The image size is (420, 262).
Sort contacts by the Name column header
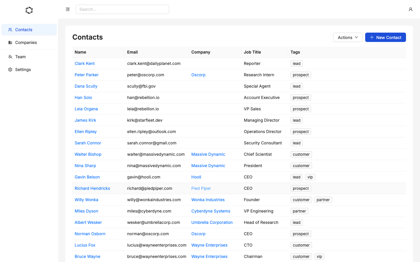[80, 52]
